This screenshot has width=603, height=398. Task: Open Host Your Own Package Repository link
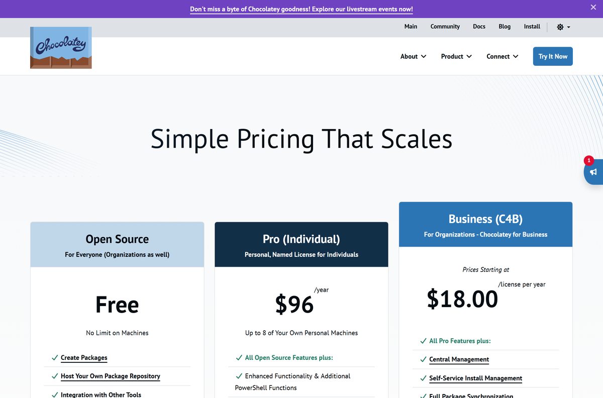click(111, 376)
